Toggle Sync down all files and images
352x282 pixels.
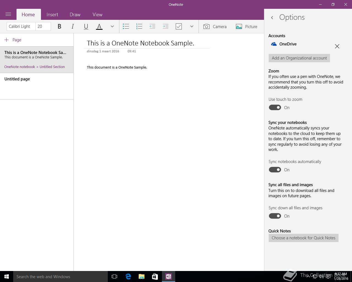click(275, 216)
